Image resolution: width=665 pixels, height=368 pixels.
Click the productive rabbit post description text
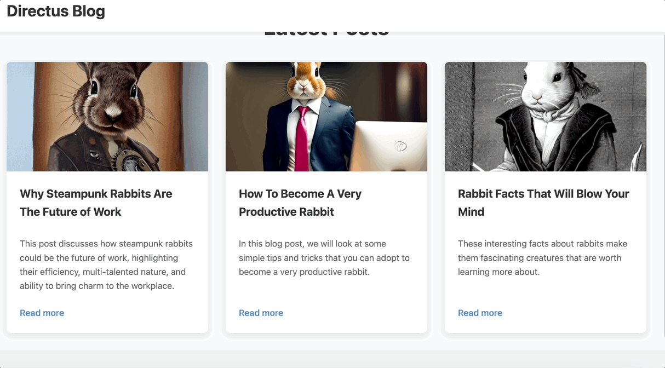point(324,257)
